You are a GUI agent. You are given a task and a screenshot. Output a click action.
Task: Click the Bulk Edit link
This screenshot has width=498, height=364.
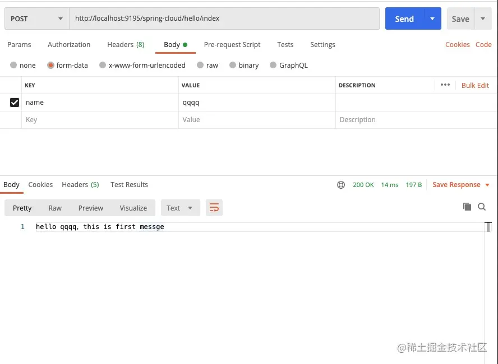475,85
